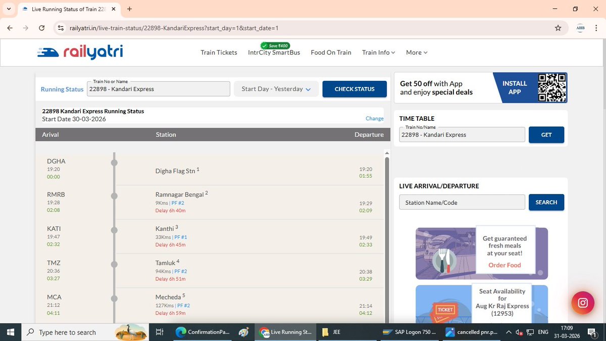The width and height of the screenshot is (606, 341).
Task: Open new browser tab with plus icon
Action: point(129,9)
